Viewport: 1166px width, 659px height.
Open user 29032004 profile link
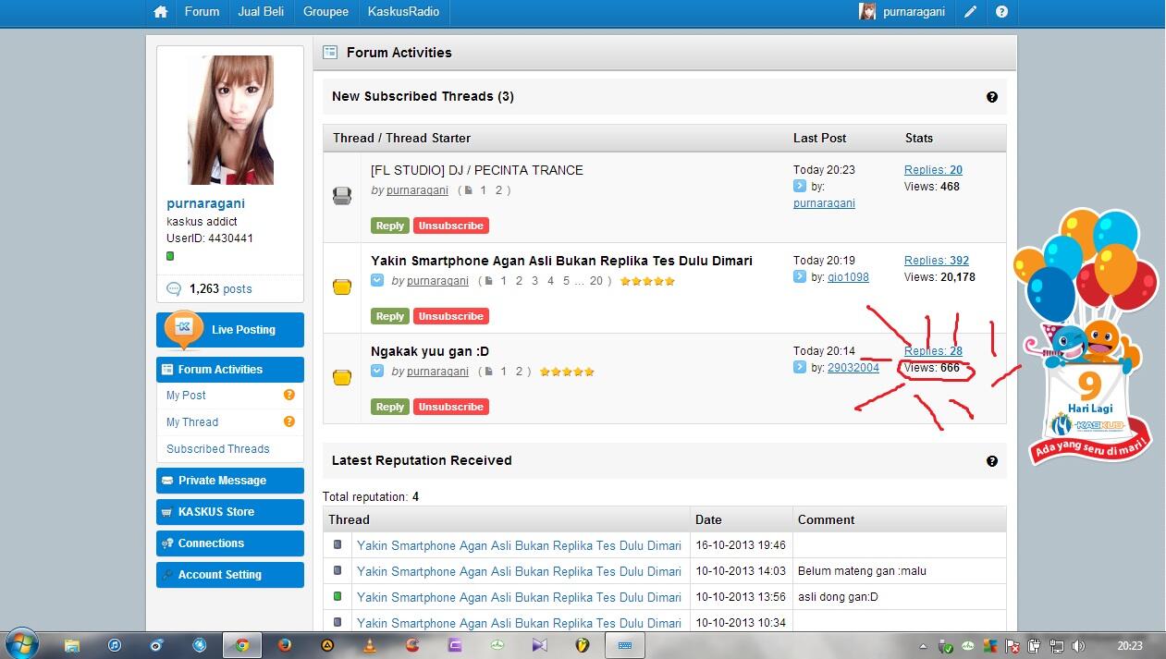[853, 368]
